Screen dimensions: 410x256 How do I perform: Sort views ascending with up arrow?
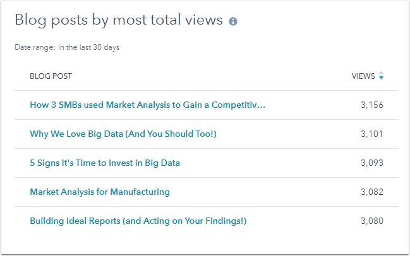tap(381, 73)
